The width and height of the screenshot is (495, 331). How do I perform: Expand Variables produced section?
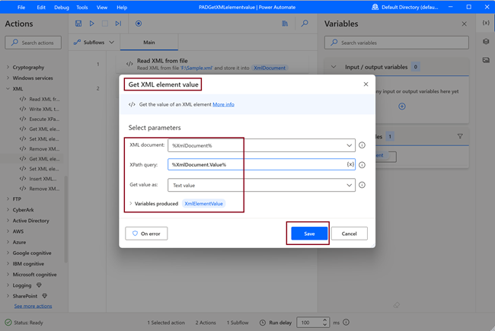pos(131,203)
